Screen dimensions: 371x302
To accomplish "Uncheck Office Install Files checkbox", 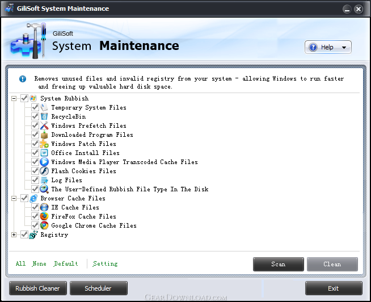I will (x=35, y=153).
